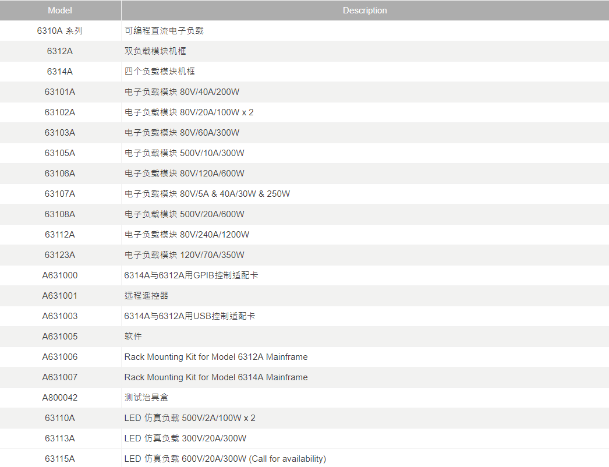Select model 63108A cell
609x467 pixels.
(60, 214)
